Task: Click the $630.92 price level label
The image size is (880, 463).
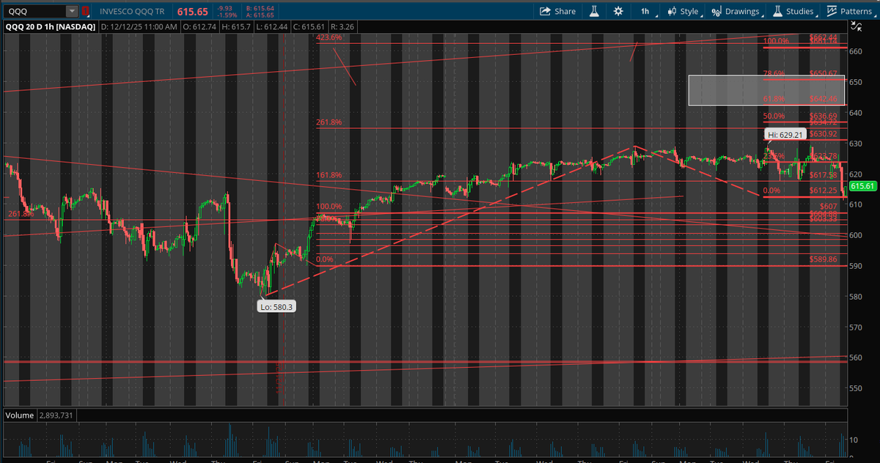Action: (x=823, y=134)
